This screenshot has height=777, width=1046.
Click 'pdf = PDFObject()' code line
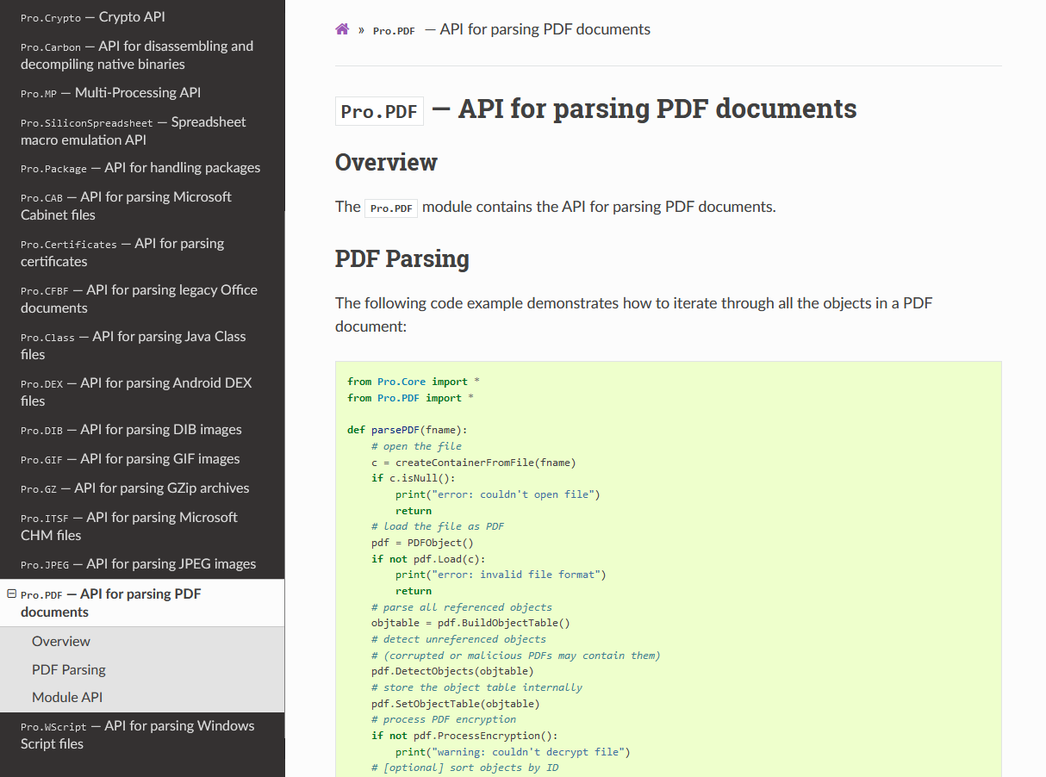pyautogui.click(x=422, y=543)
